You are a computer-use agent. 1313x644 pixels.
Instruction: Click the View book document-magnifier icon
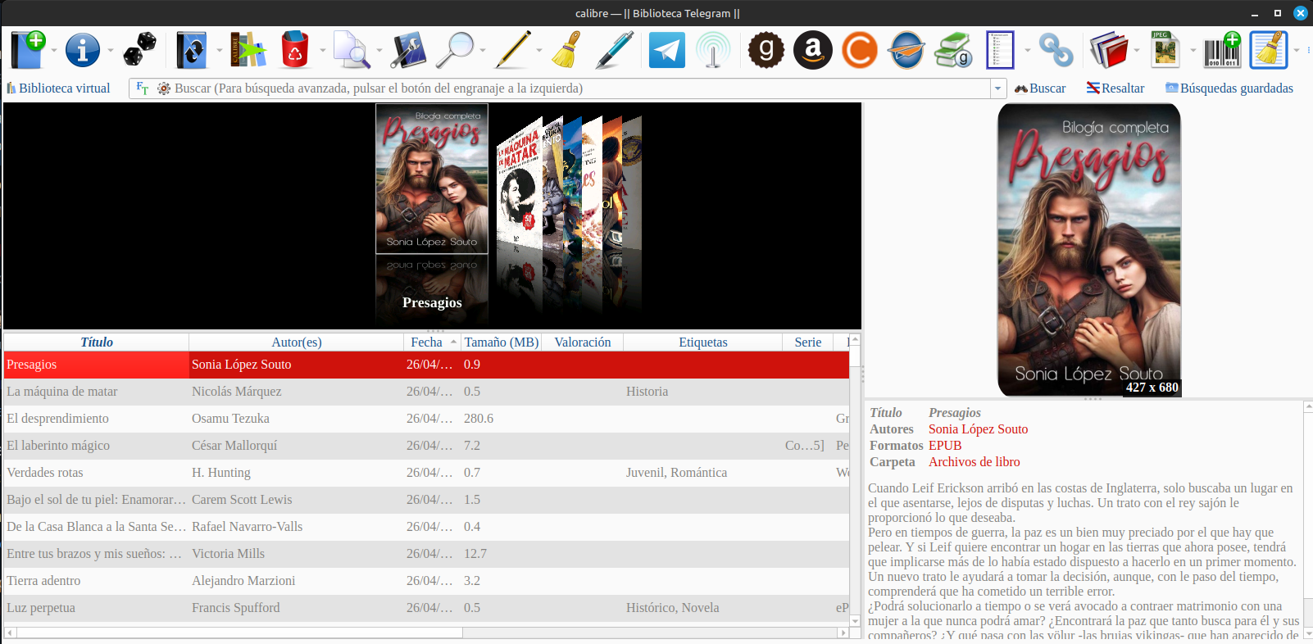point(352,50)
